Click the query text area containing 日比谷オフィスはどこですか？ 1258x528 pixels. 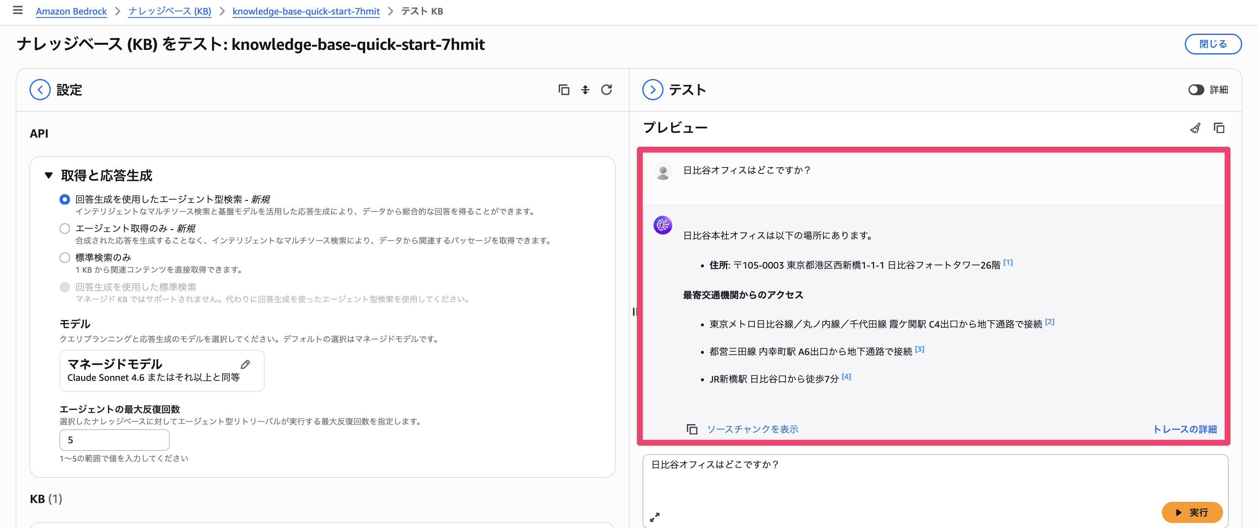(x=935, y=491)
